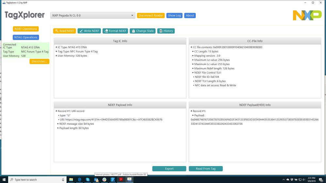Image resolution: width=326 pixels, height=183 pixels.
Task: Open Slack from the taskbar
Action: click(104, 180)
